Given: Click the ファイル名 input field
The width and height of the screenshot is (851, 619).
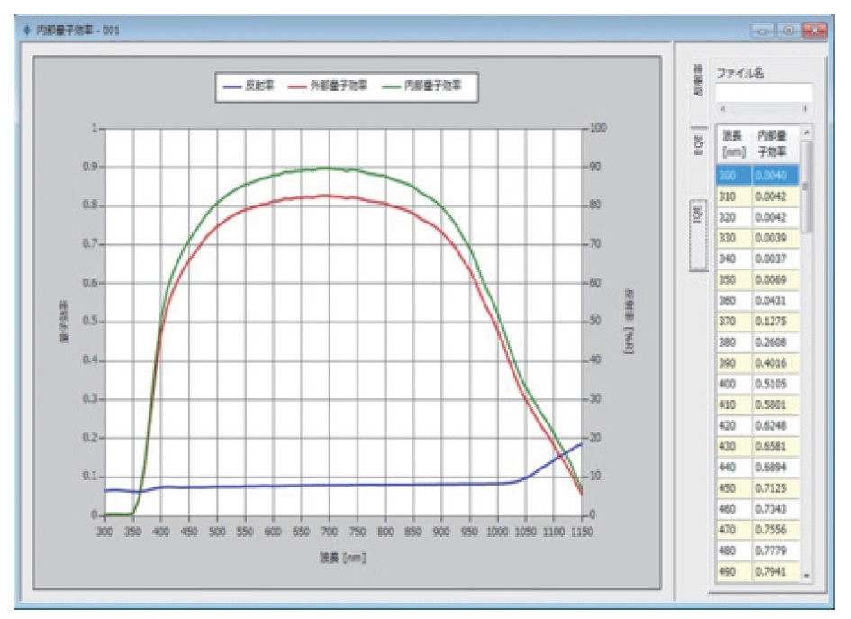Looking at the screenshot, I should pyautogui.click(x=765, y=92).
